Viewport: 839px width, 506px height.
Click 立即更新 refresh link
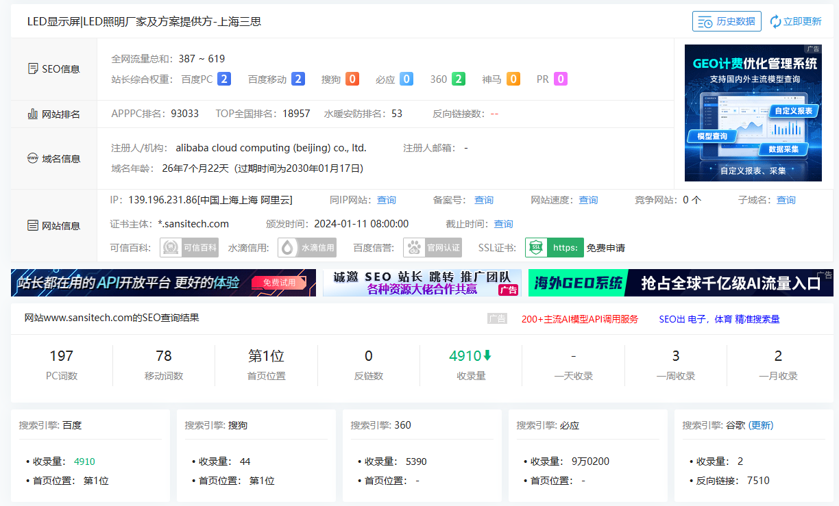802,21
